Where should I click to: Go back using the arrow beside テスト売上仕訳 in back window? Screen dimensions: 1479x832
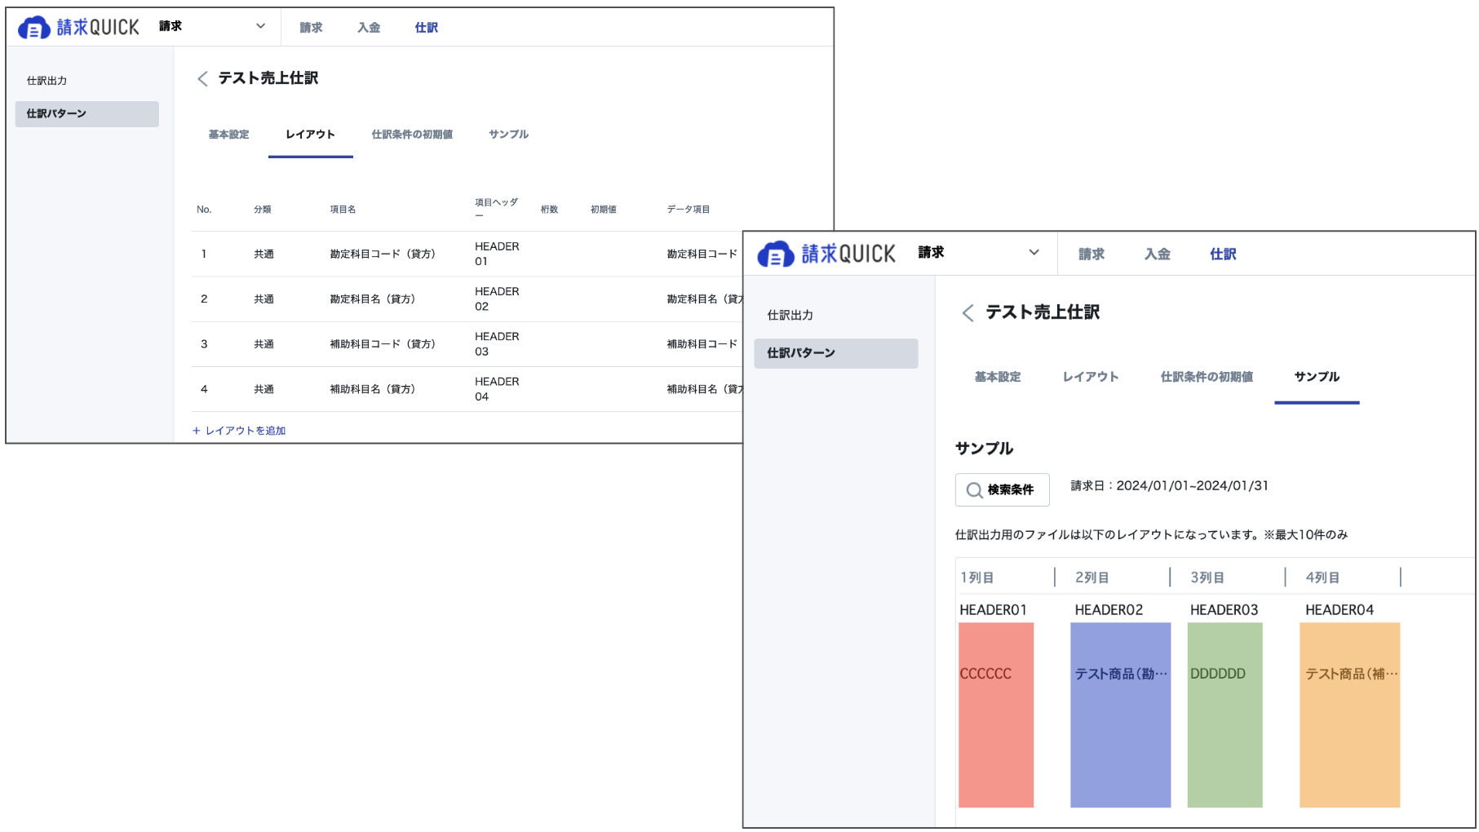pyautogui.click(x=202, y=78)
